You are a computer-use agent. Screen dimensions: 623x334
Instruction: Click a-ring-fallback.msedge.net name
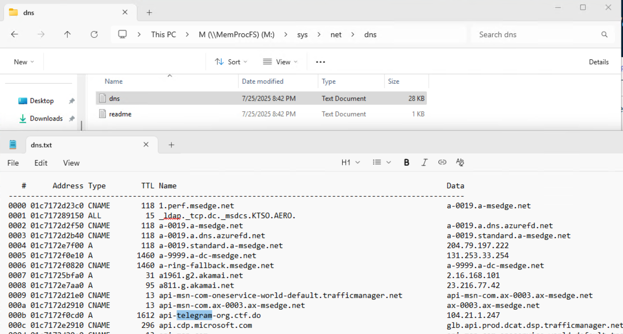point(217,265)
